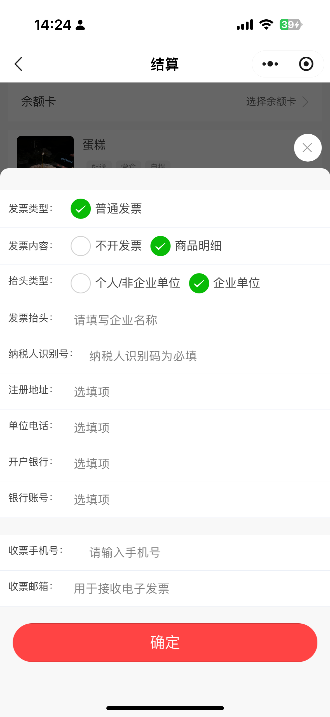Tap the cake product thumbnail

45,152
